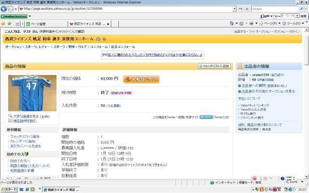Click the 出品者への質問 link

(x=253, y=86)
